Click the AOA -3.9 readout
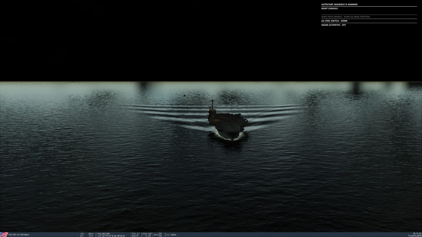422x237 pixels. (147, 234)
